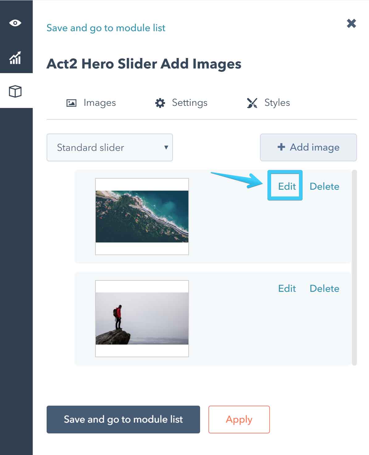Select the aerial coastline thumbnail
The width and height of the screenshot is (369, 455).
pyautogui.click(x=142, y=217)
